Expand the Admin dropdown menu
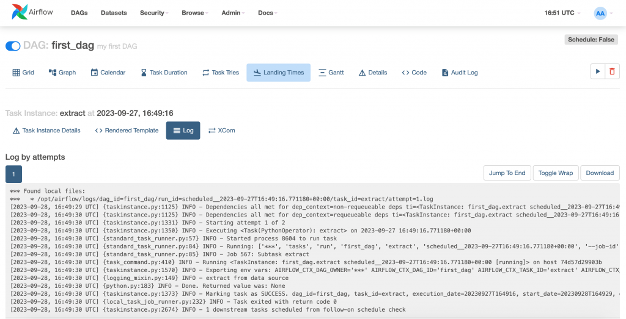This screenshot has width=626, height=319. 233,13
